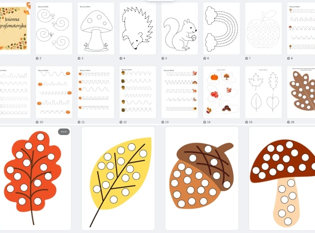315x233 pixels.
Task: Click the page icon beside number 13
Action: click(x=163, y=122)
